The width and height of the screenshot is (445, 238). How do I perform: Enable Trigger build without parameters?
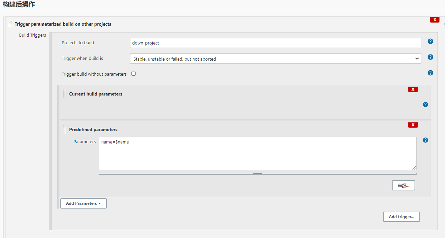[133, 73]
